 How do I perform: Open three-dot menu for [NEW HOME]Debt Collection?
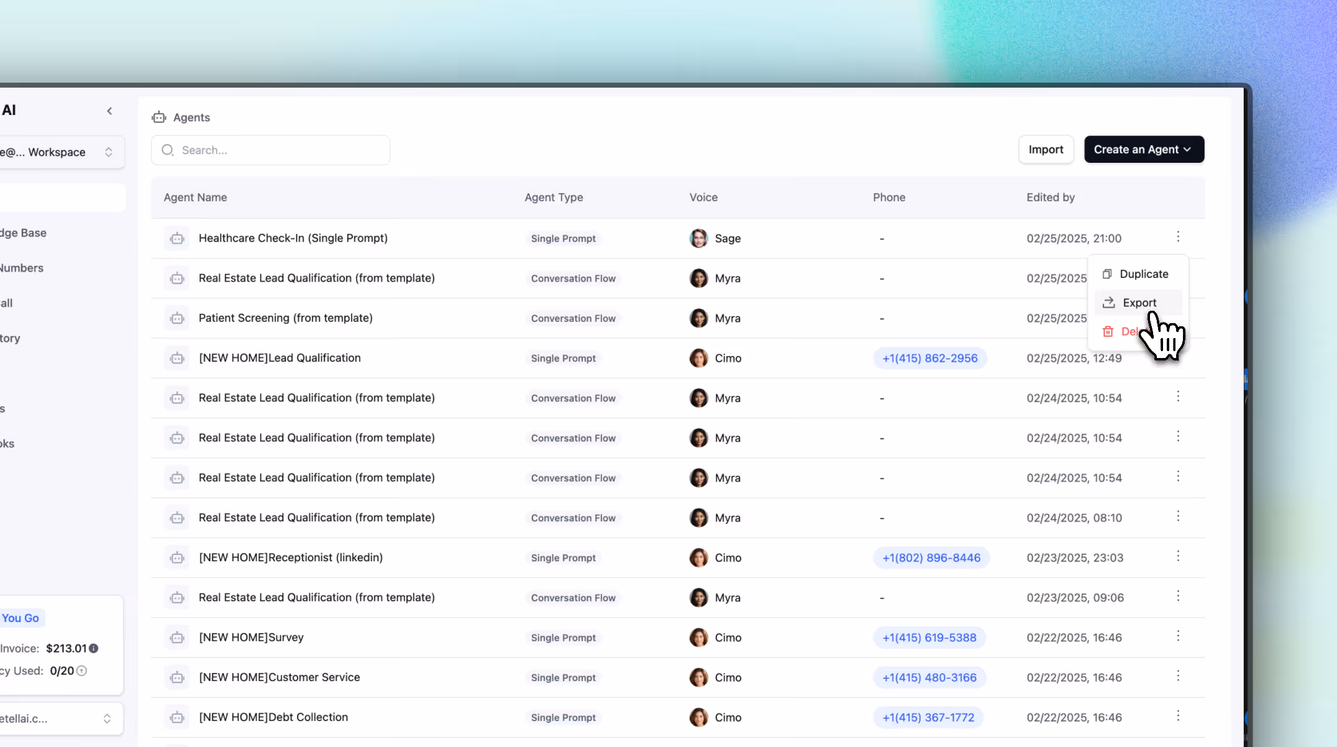[x=1177, y=716]
